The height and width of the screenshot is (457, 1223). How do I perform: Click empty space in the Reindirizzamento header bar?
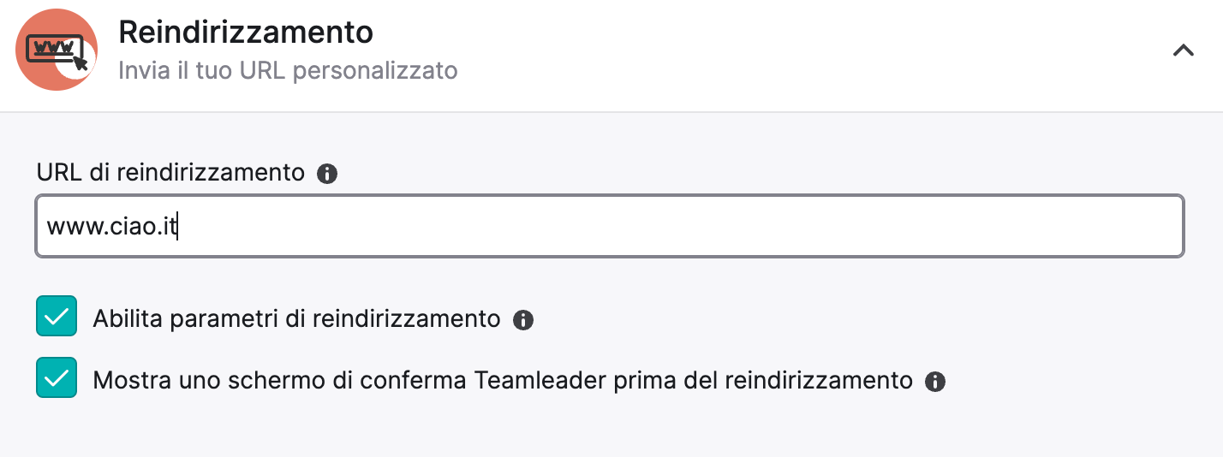[771, 51]
